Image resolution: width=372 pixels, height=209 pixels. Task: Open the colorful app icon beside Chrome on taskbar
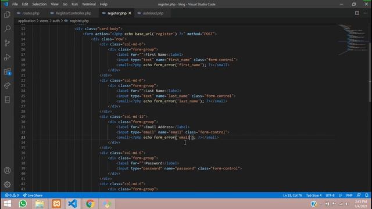click(107, 204)
